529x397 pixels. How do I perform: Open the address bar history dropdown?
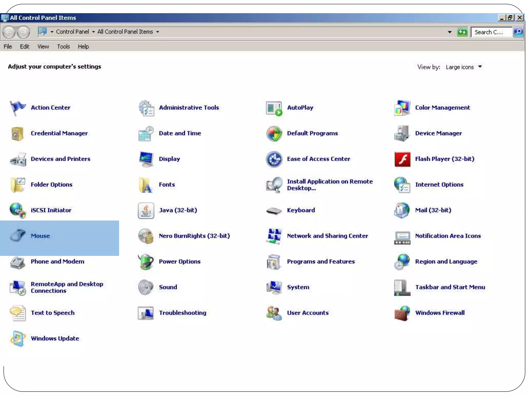tap(450, 32)
